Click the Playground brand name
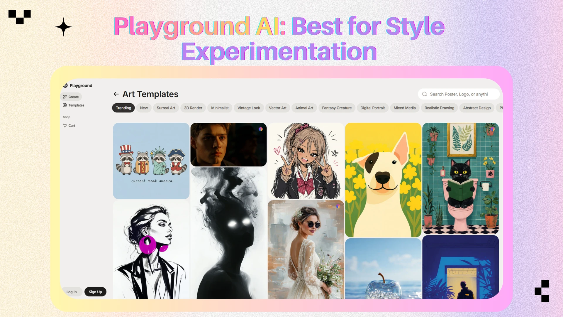Image resolution: width=563 pixels, height=317 pixels. (81, 85)
